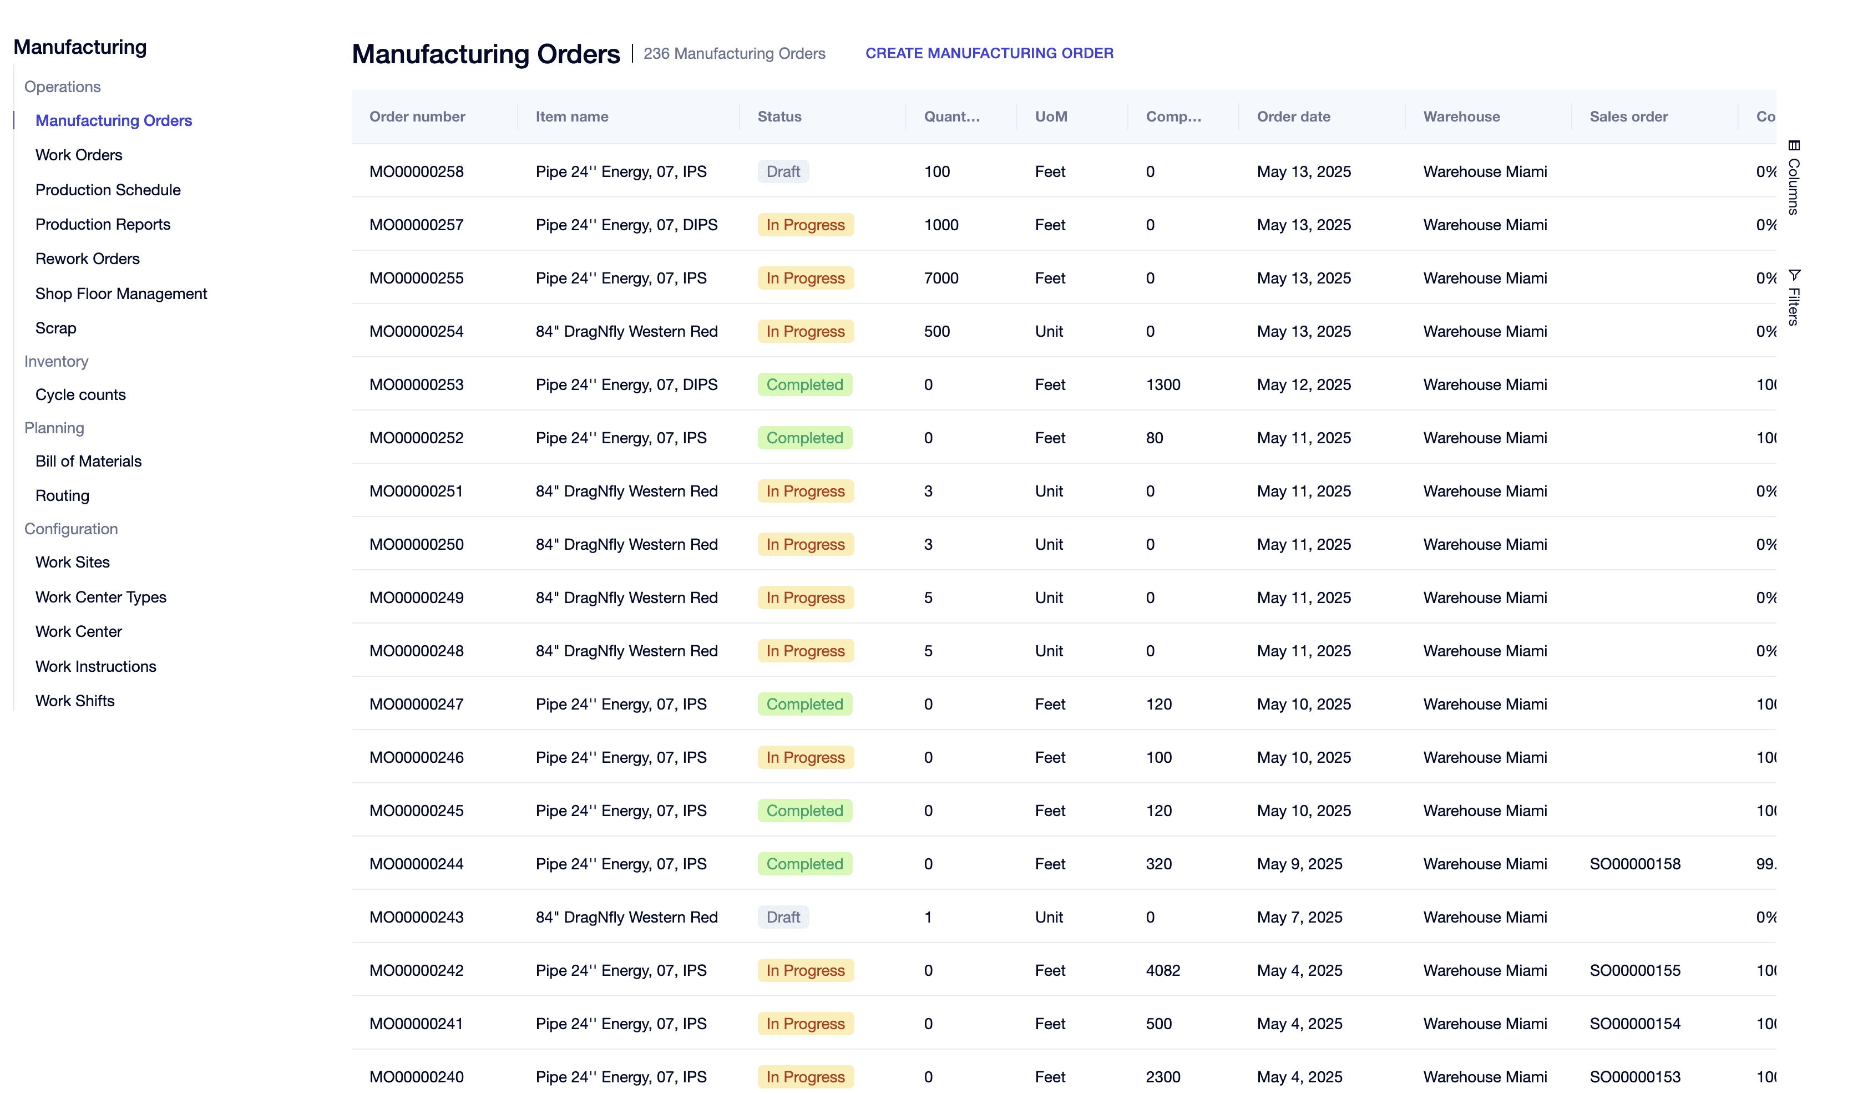This screenshot has width=1863, height=1094.
Task: Open Work Shifts configuration
Action: click(x=75, y=701)
